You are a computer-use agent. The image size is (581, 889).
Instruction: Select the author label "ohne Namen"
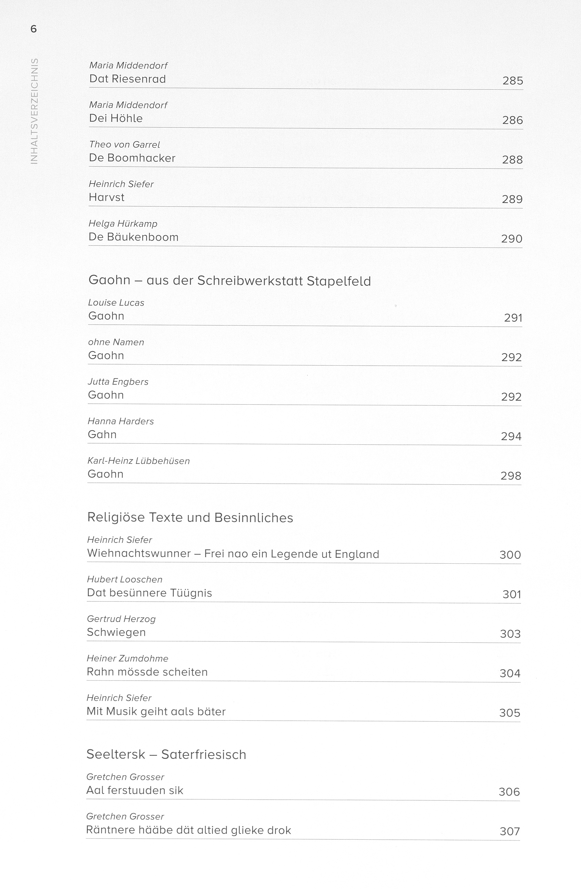pyautogui.click(x=116, y=342)
